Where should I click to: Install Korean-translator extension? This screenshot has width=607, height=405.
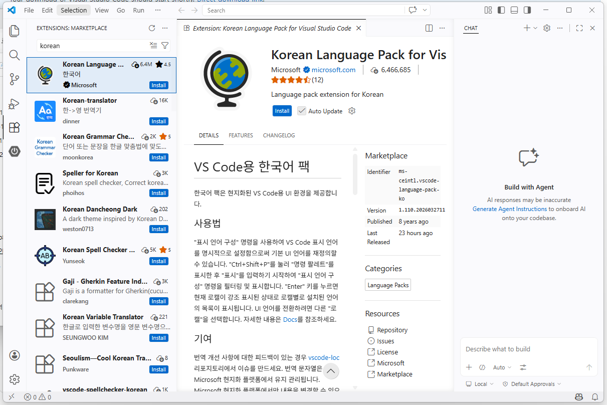click(159, 121)
